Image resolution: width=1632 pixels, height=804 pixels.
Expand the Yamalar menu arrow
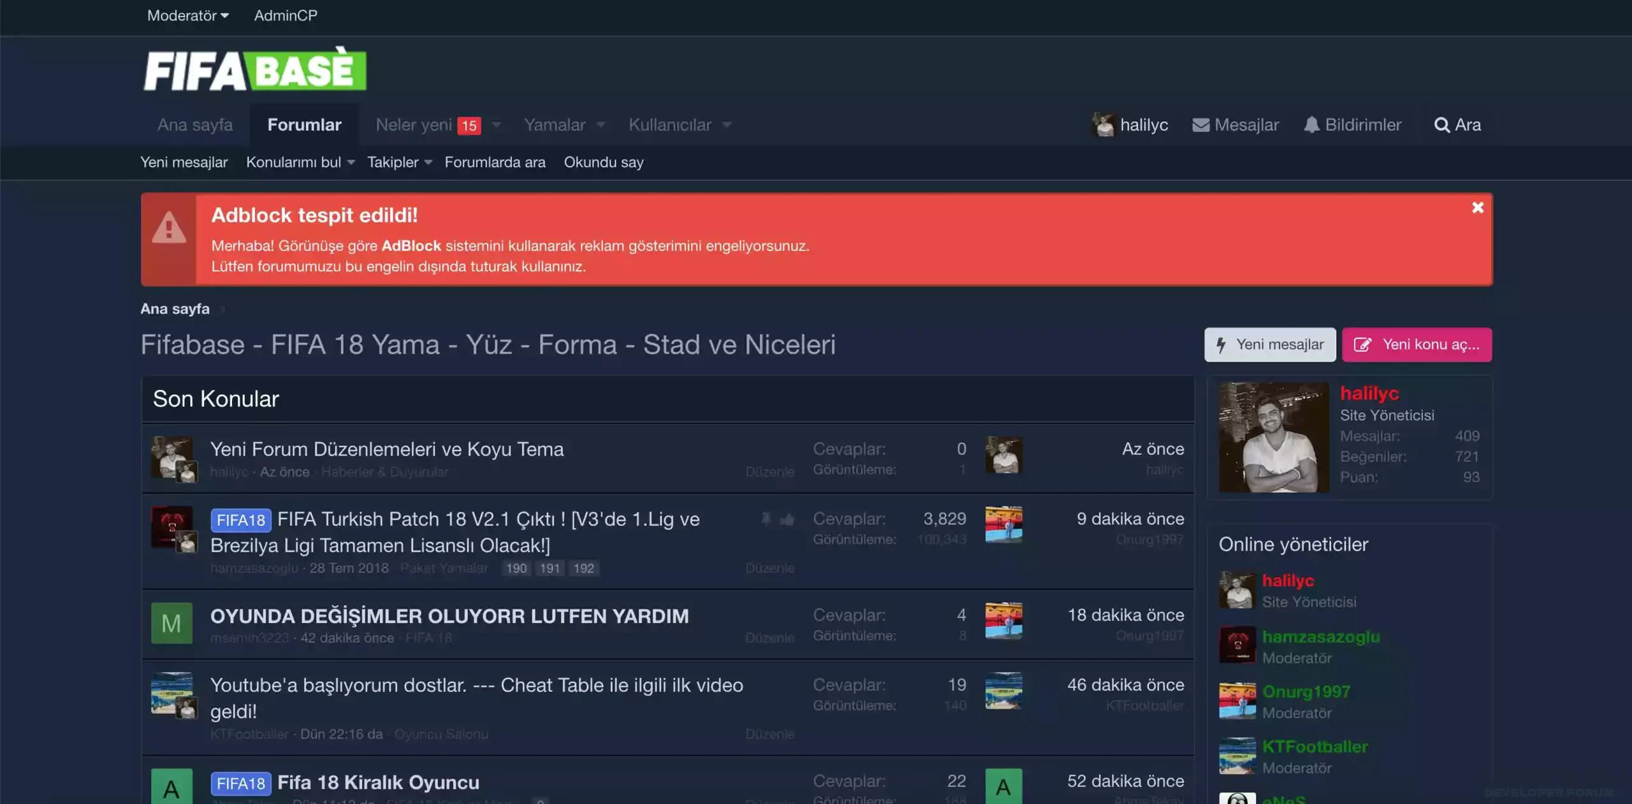click(601, 125)
